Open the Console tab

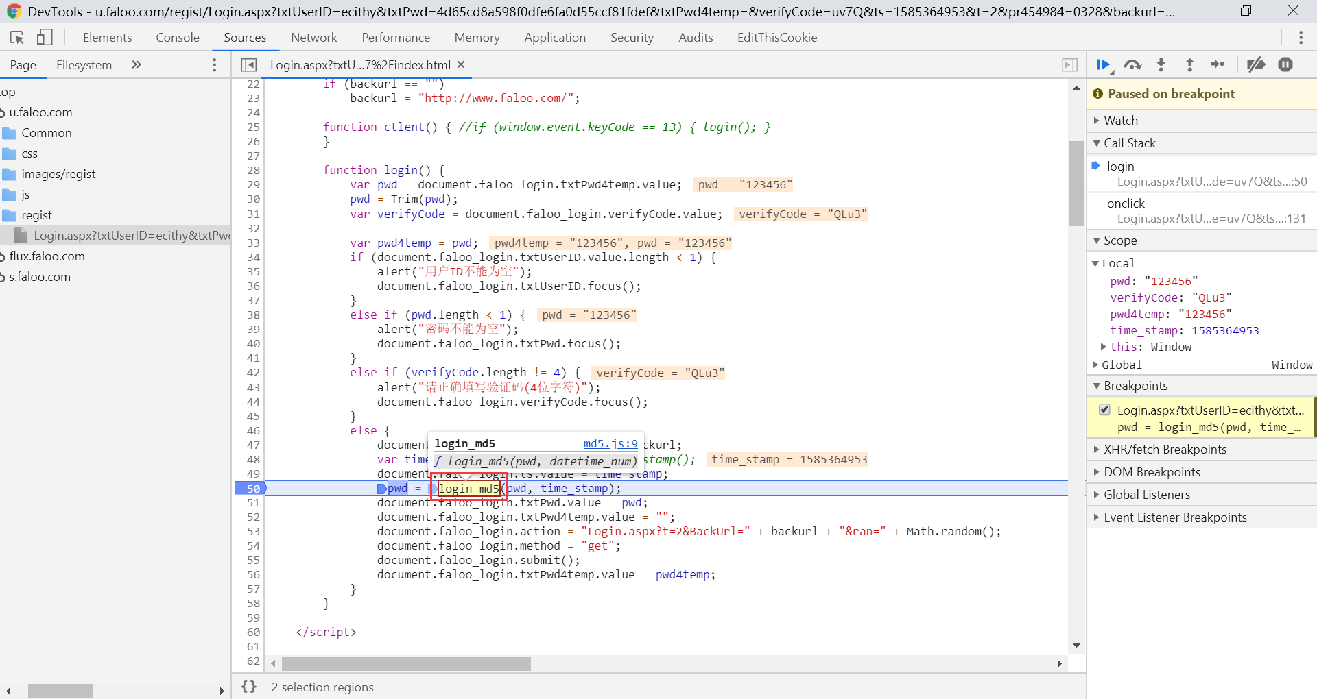pos(177,38)
